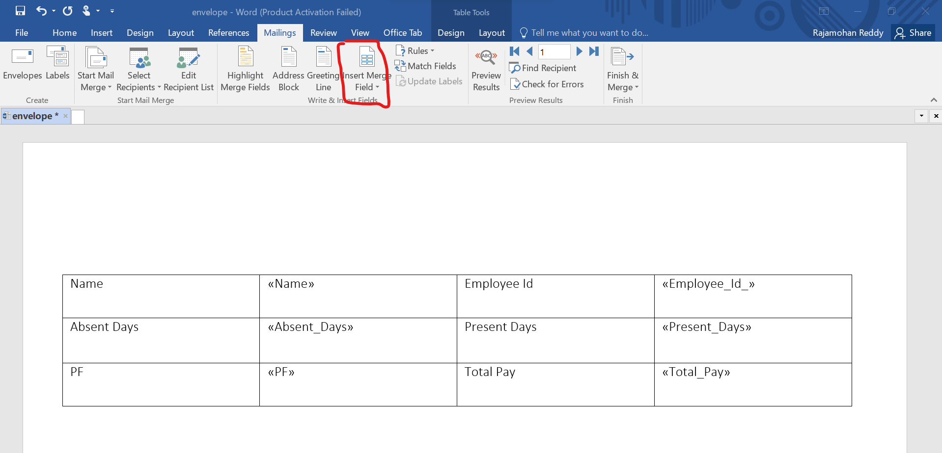Click the «Total_Pay» merge field

pyautogui.click(x=696, y=372)
